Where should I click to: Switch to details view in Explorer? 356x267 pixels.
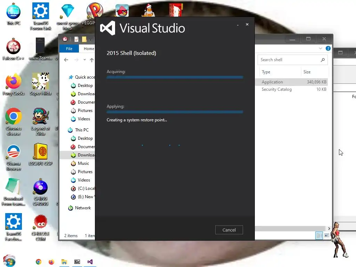tap(319, 235)
